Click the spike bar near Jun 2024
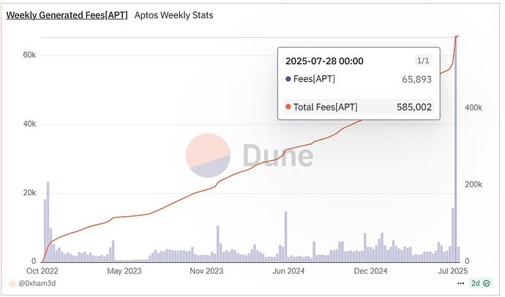505x297 pixels. pos(285,236)
